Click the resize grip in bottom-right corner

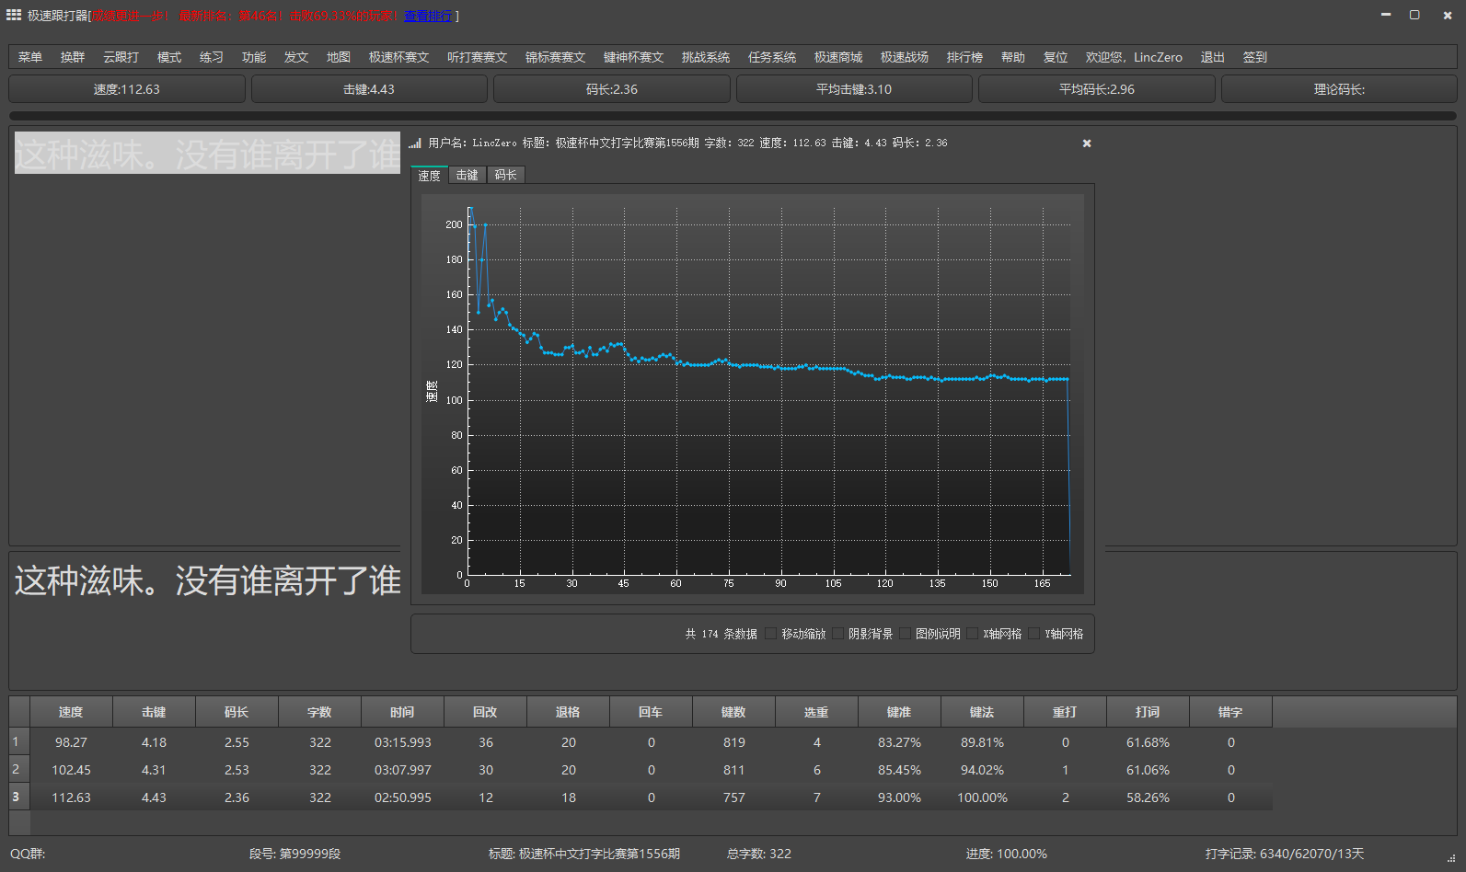(1451, 858)
